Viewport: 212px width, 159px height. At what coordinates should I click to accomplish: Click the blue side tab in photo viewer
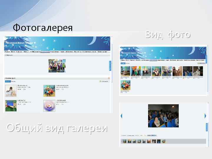(x=207, y=127)
